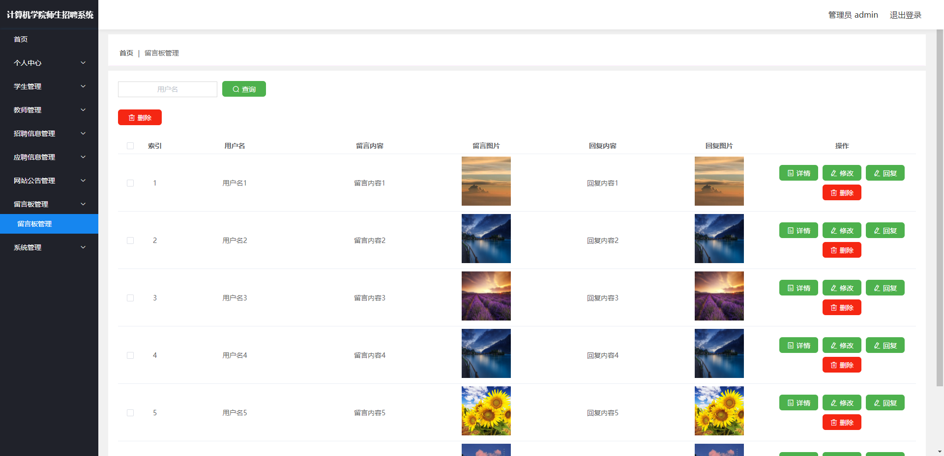Screen dimensions: 944x456
Task: Click the trash icon on the batch 删除 button
Action: [132, 118]
